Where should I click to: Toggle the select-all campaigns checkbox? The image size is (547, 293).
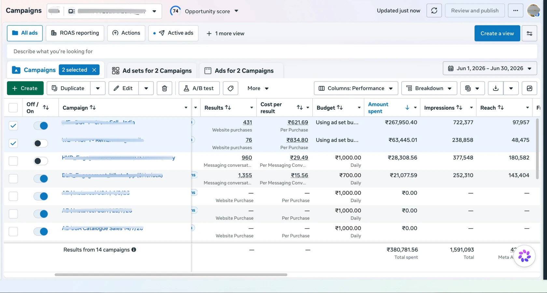tap(13, 108)
